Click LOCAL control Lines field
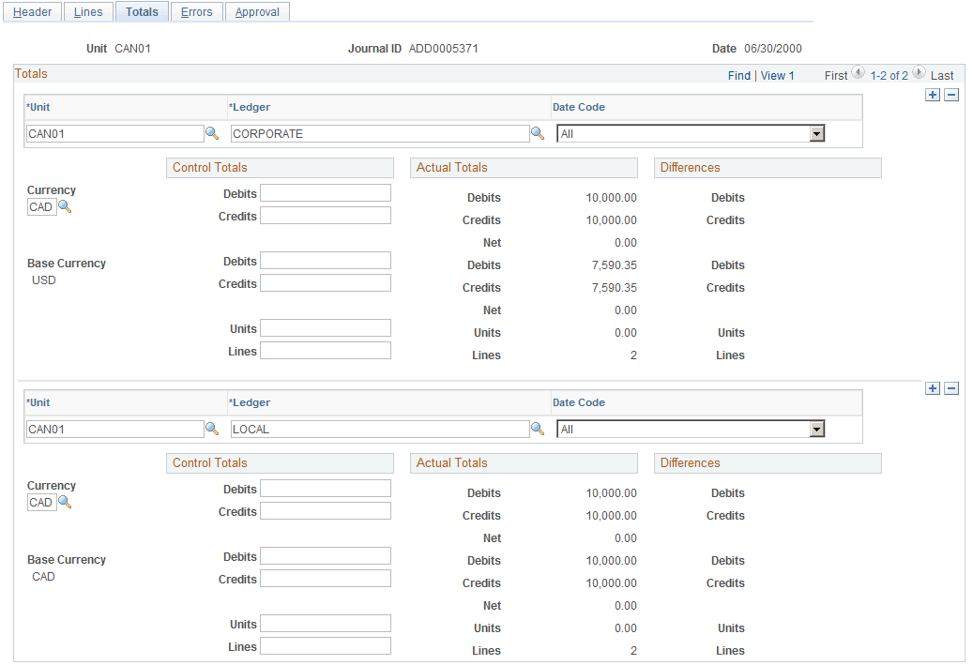 (326, 645)
